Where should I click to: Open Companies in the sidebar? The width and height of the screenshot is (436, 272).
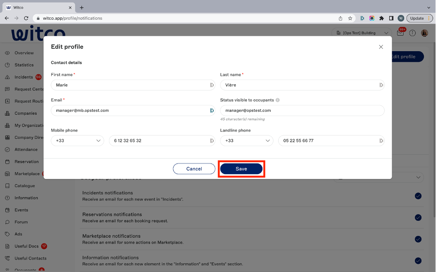point(26,113)
